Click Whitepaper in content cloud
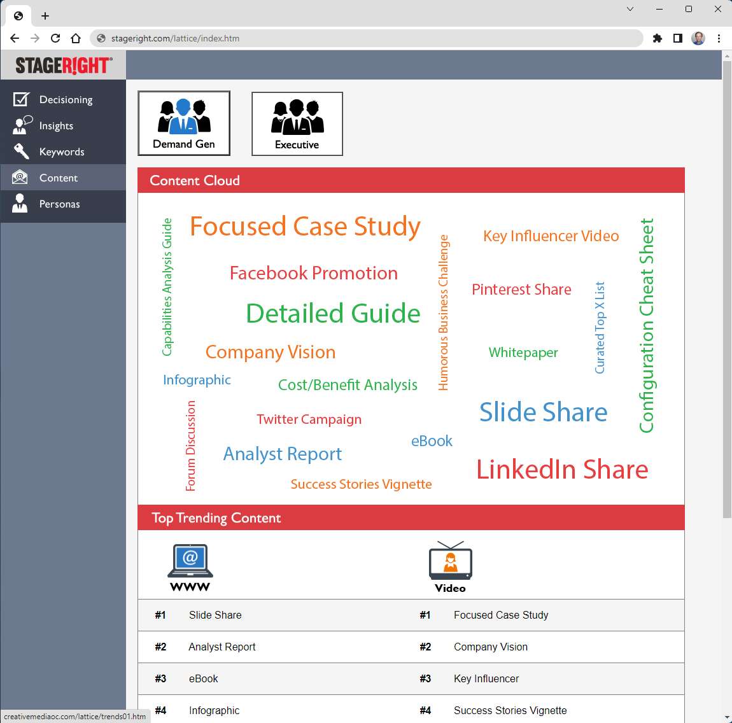This screenshot has width=732, height=723. click(x=523, y=353)
